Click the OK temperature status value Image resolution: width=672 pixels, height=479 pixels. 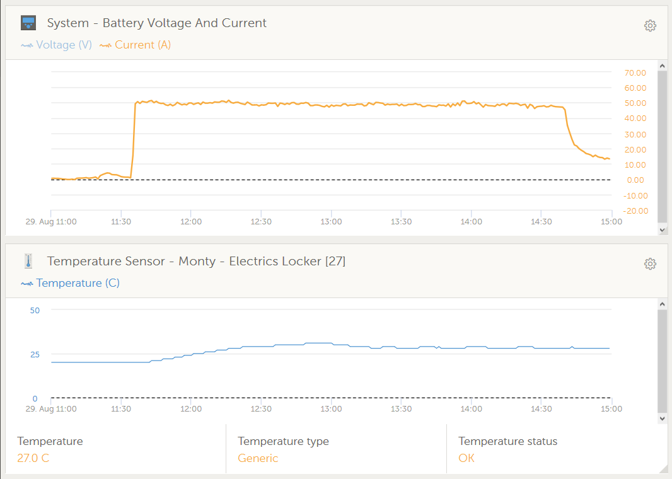466,458
